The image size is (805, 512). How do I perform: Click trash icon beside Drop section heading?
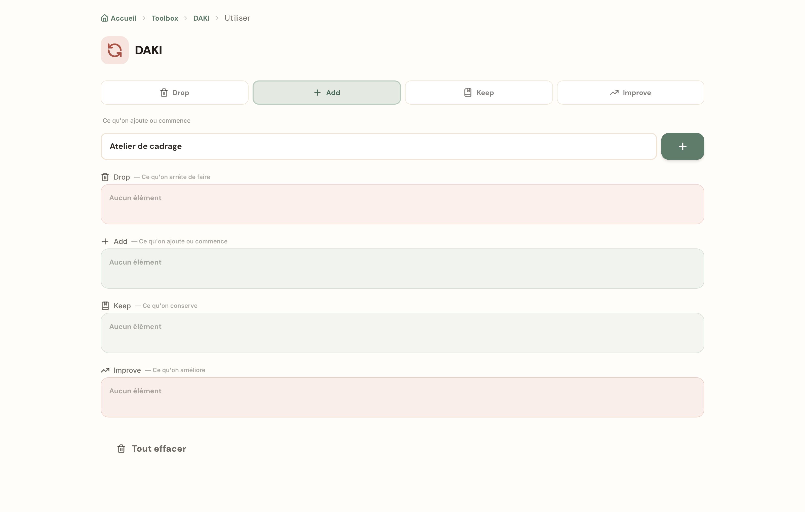click(105, 177)
